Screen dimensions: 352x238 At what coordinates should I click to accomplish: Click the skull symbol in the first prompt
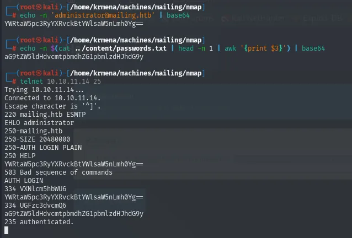[39, 7]
